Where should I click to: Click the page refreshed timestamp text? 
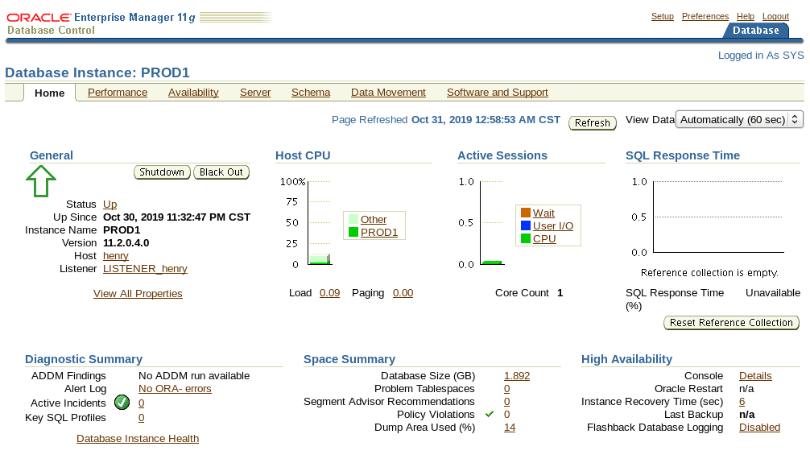tap(486, 119)
